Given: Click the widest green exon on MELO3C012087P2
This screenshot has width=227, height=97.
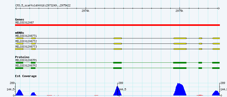Looking at the screenshot, I should click(180, 68).
